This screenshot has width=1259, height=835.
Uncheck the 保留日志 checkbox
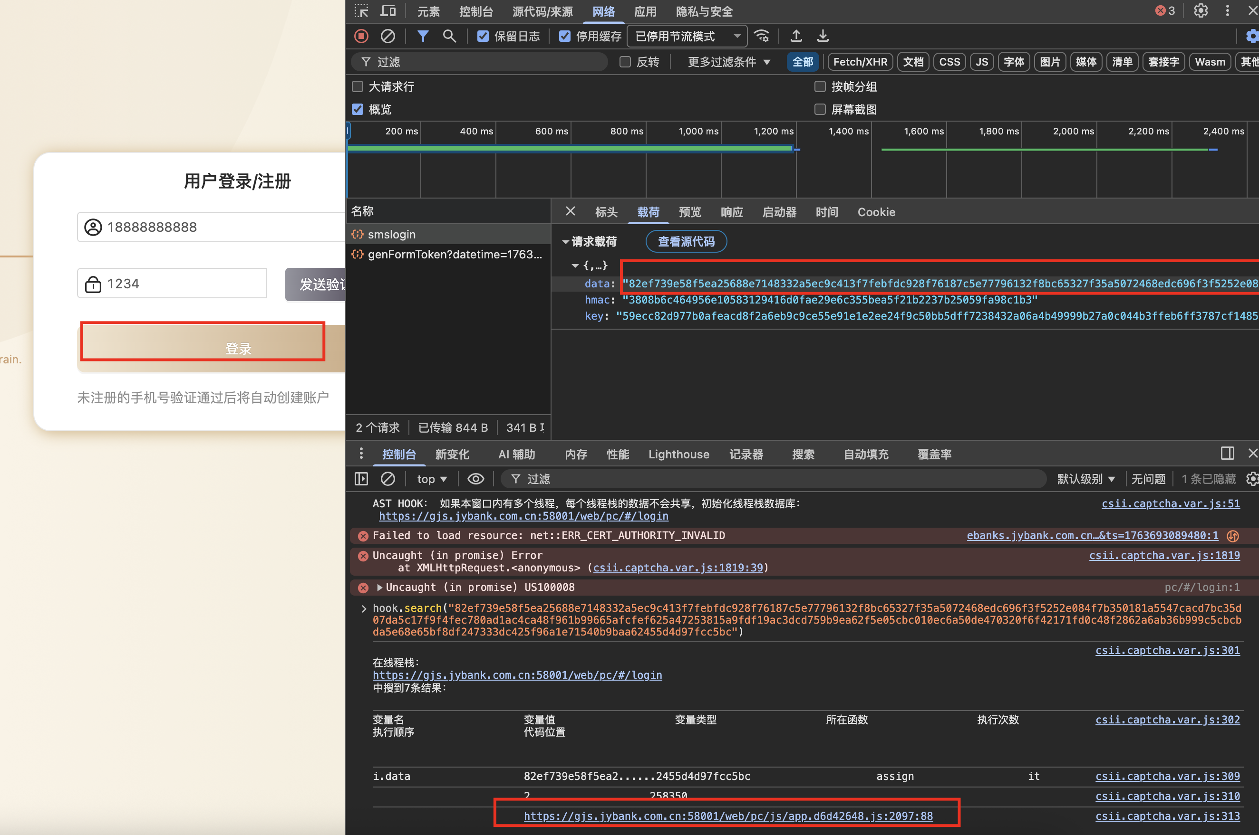(483, 36)
